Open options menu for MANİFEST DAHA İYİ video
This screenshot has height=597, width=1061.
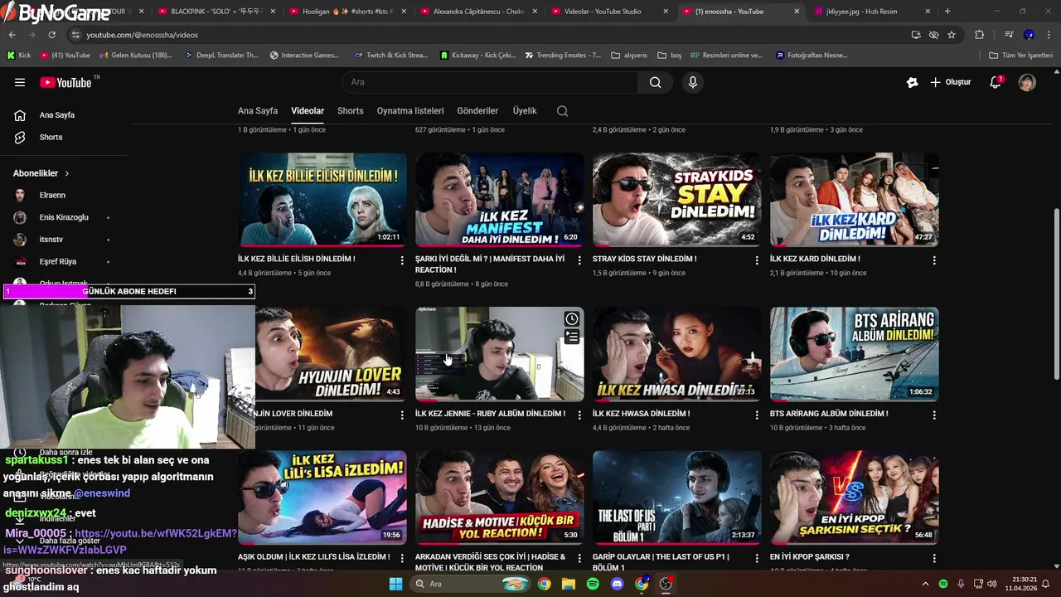[579, 260]
